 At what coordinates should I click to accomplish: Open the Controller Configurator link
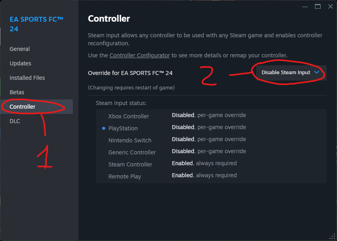140,55
